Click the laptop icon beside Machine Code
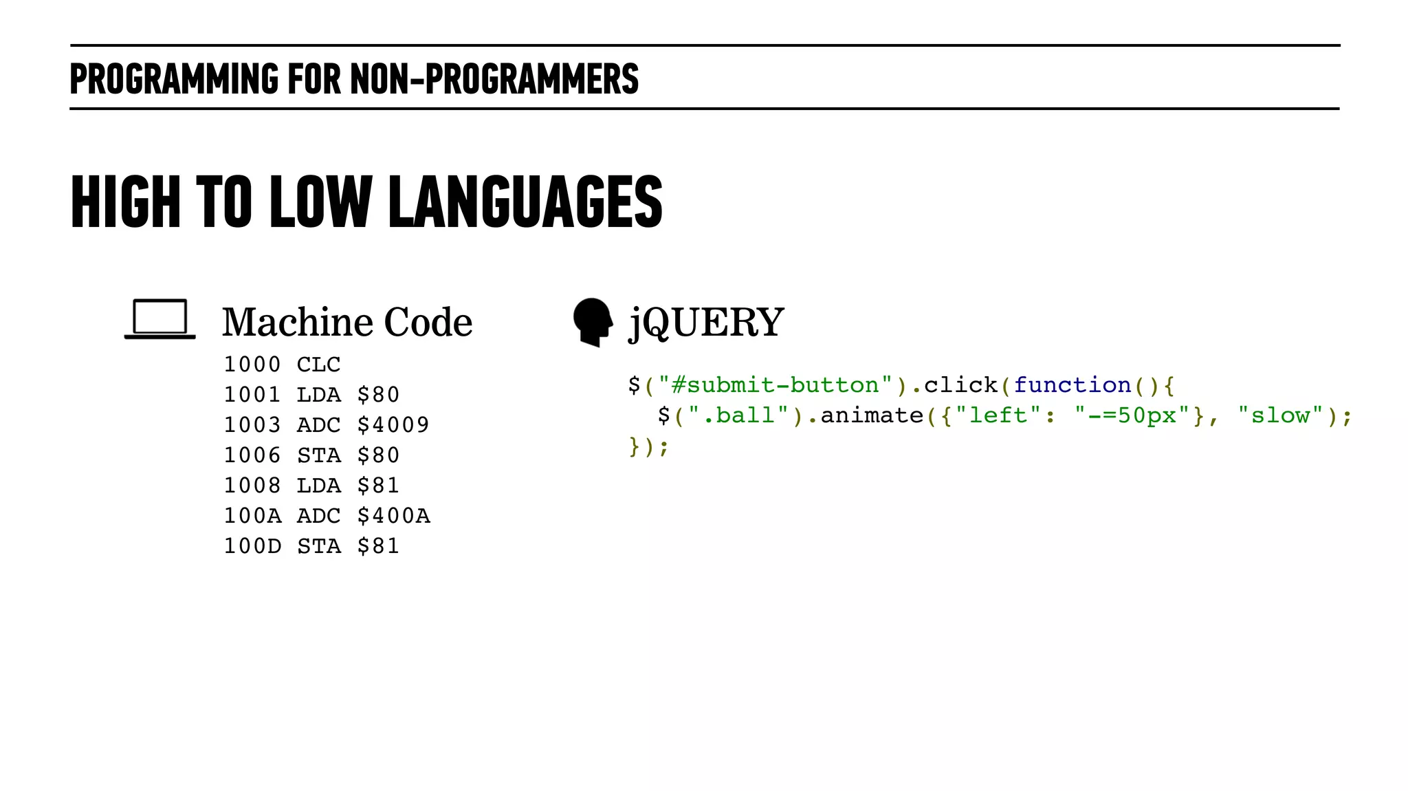This screenshot has width=1408, height=791. pos(159,319)
